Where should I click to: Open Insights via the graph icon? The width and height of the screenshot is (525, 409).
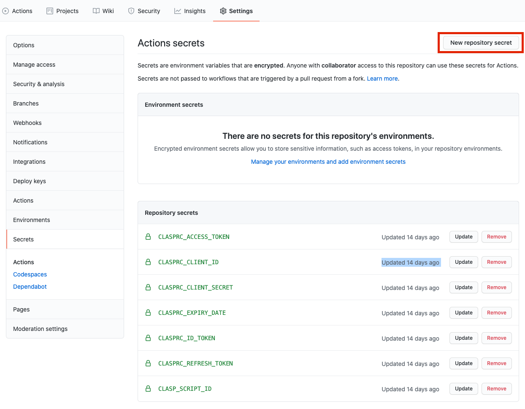pyautogui.click(x=177, y=11)
